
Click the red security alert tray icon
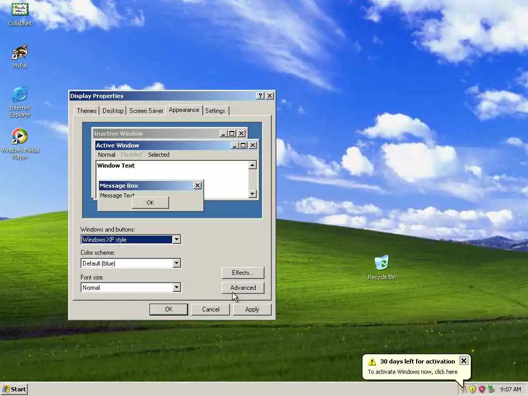click(x=482, y=389)
